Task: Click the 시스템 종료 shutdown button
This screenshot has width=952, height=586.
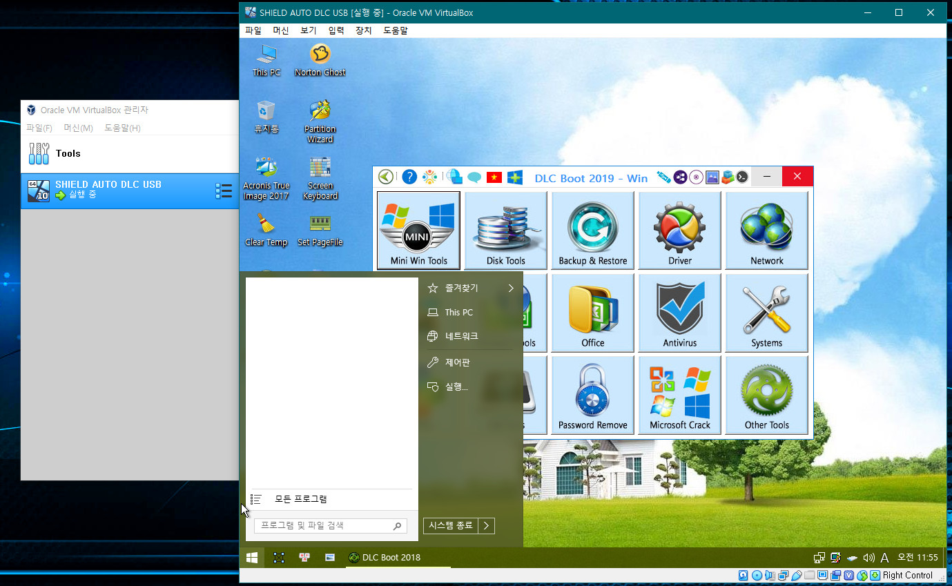Action: pyautogui.click(x=451, y=525)
